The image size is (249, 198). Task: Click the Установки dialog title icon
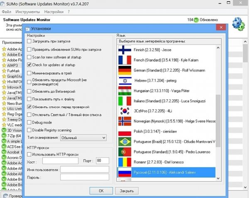(28, 29)
